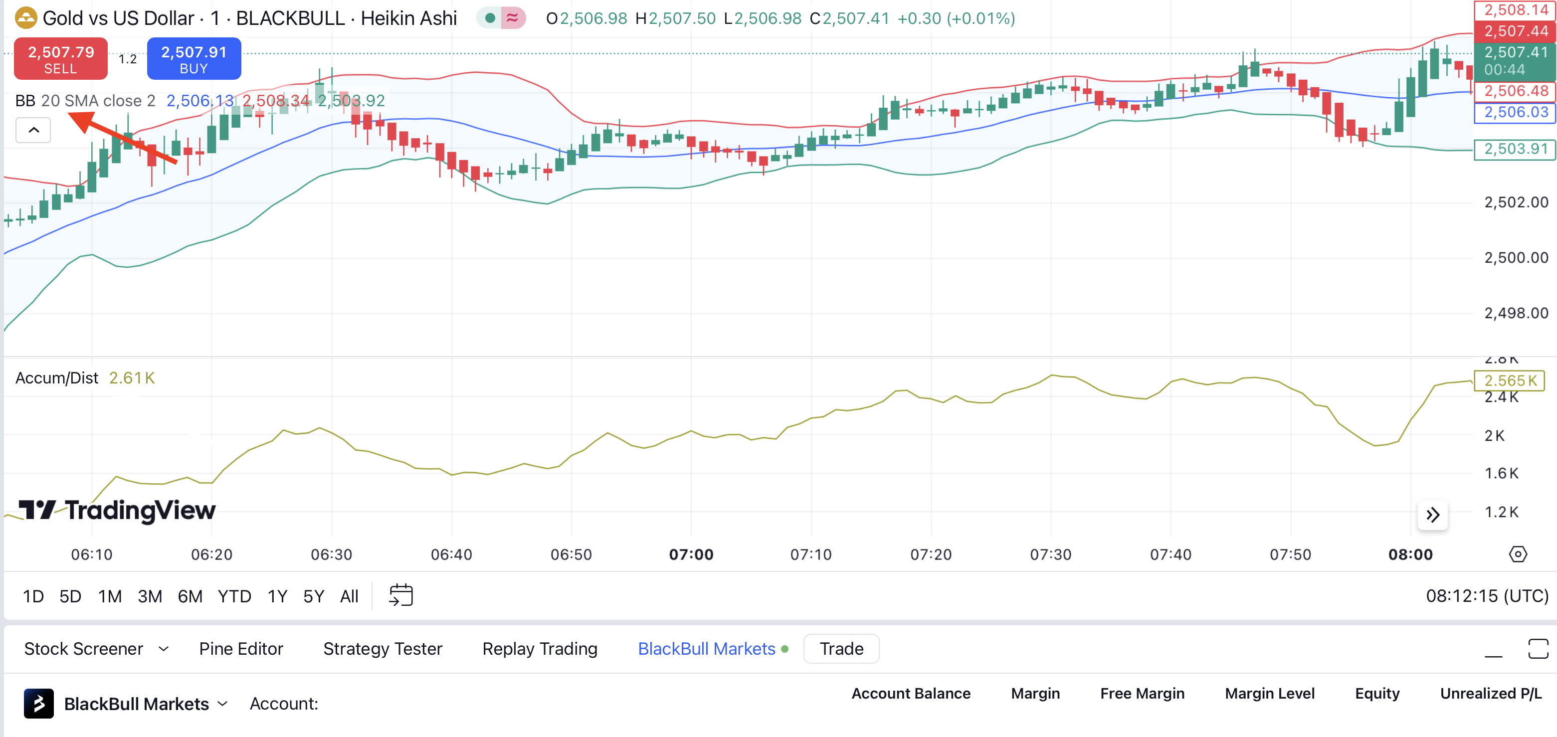
Task: Open the Pine Editor tab
Action: click(240, 649)
